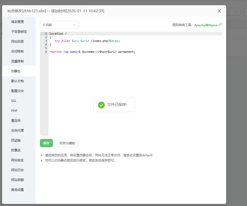247x206 pixels.
Task: Open the 0.当前 rewrite template dropdown
Action: point(59,25)
